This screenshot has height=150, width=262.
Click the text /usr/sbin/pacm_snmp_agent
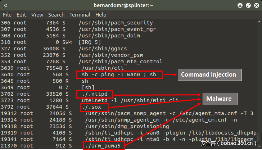point(125,113)
